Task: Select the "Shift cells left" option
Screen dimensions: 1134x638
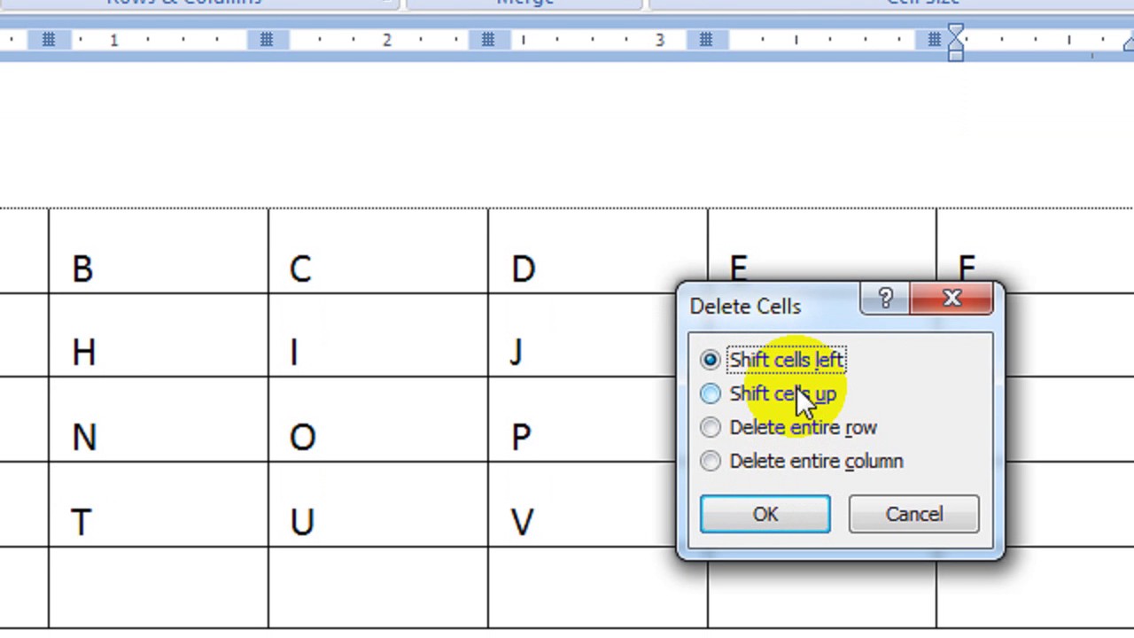Action: pyautogui.click(x=711, y=360)
